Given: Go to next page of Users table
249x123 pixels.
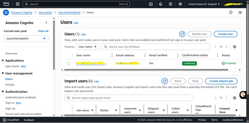Looking at the screenshot, I should [227, 47].
